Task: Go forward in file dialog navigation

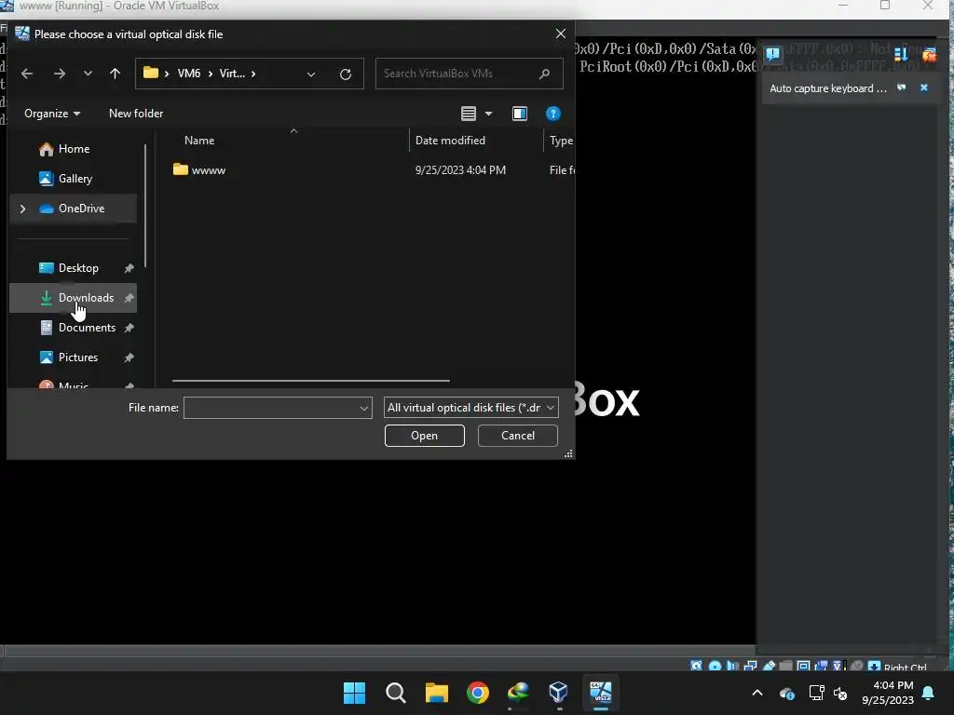Action: click(59, 74)
